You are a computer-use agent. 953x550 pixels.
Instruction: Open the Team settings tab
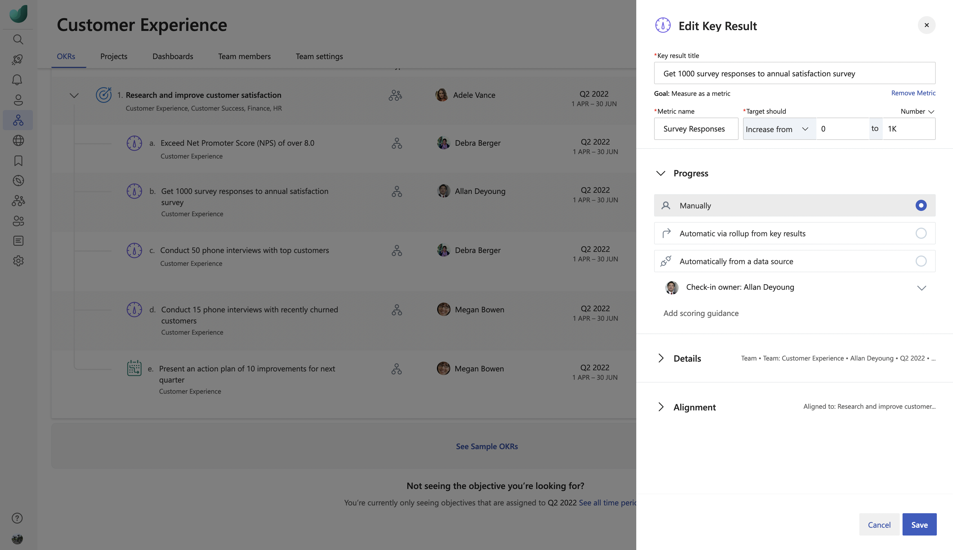pos(319,56)
